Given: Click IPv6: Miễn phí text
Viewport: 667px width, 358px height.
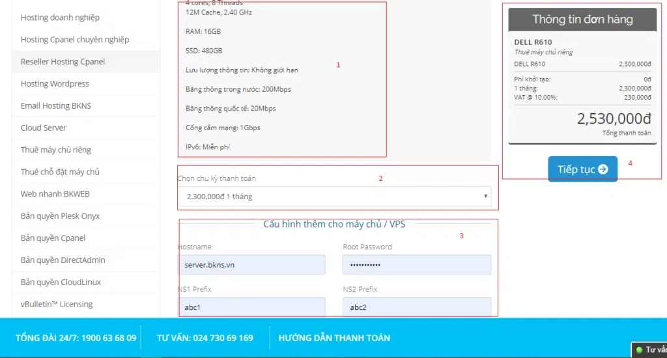Looking at the screenshot, I should coord(208,146).
